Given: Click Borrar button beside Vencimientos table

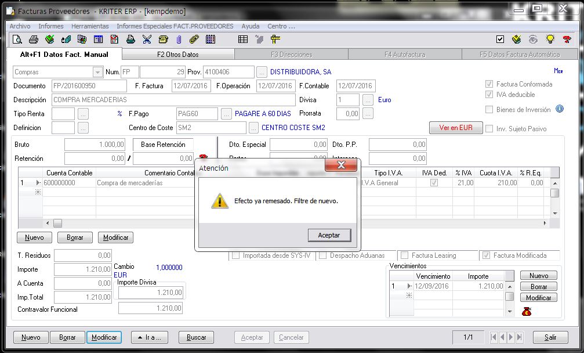Looking at the screenshot, I should [539, 286].
